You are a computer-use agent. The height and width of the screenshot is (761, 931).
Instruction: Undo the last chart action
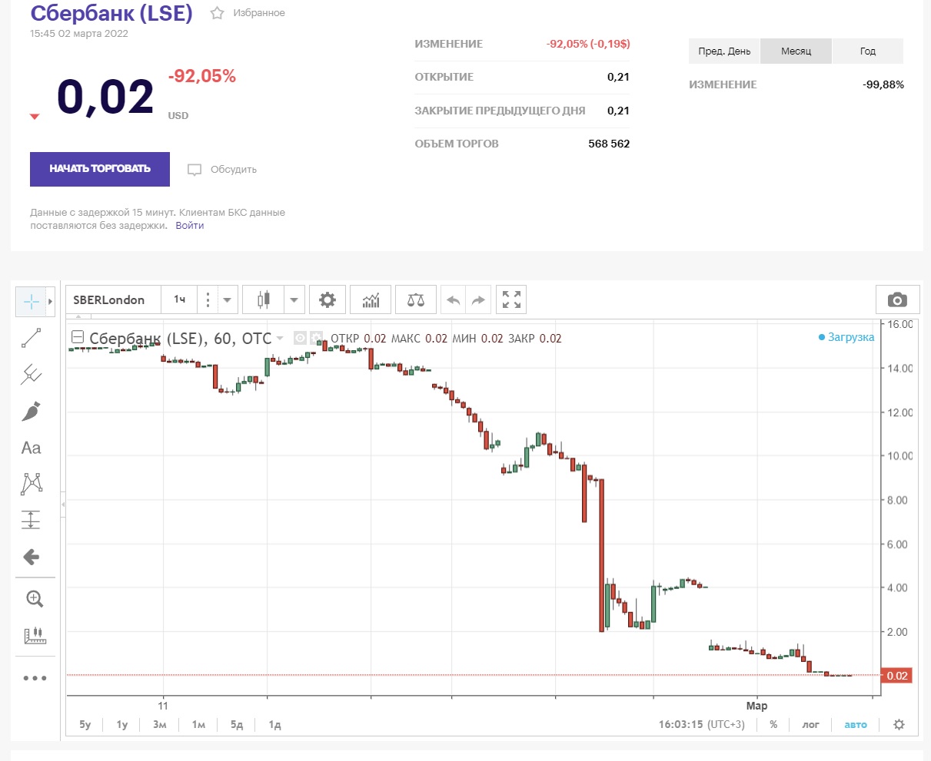[x=454, y=299]
